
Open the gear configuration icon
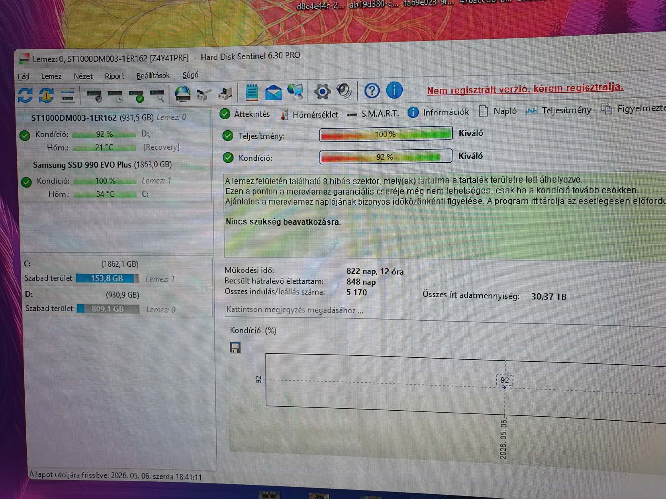click(x=322, y=92)
